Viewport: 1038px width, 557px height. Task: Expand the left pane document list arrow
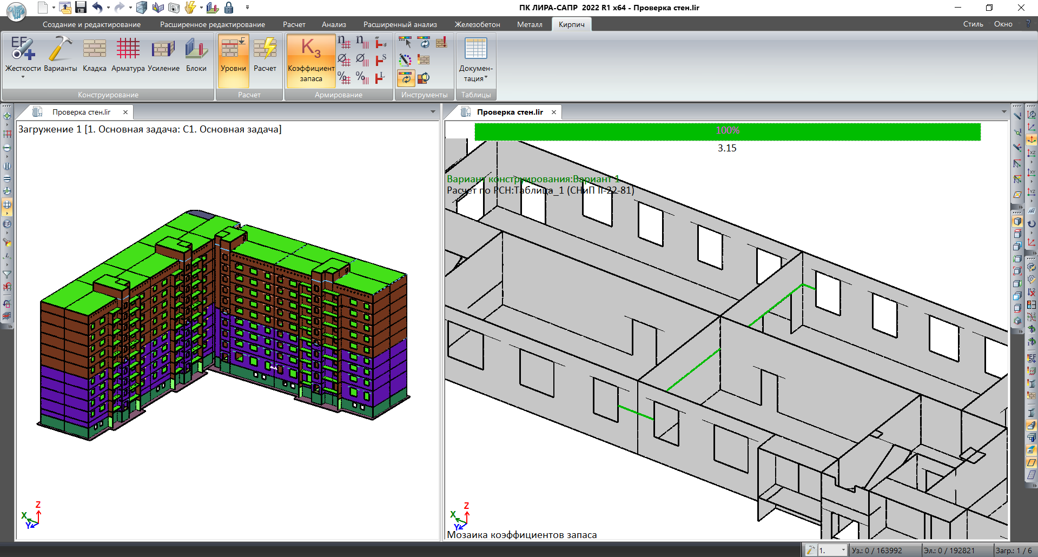click(x=433, y=112)
